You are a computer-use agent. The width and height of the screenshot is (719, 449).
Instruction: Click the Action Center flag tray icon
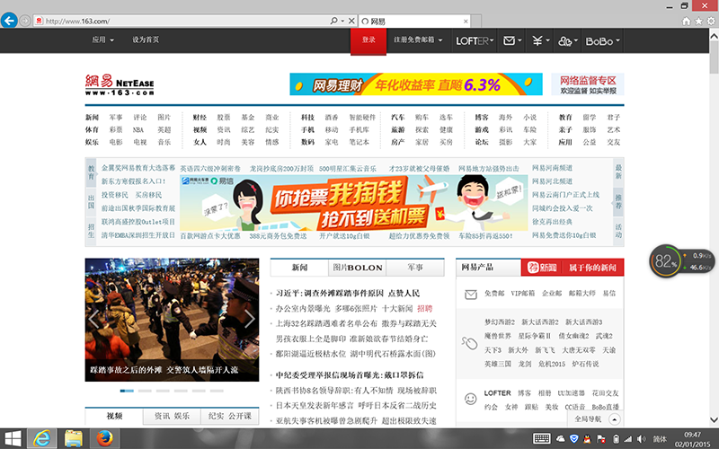coord(600,439)
